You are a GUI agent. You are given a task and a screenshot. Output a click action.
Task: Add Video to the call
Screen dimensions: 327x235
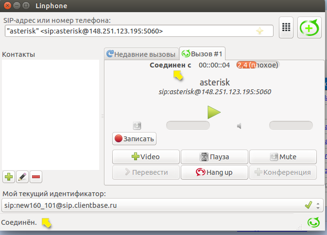146,157
